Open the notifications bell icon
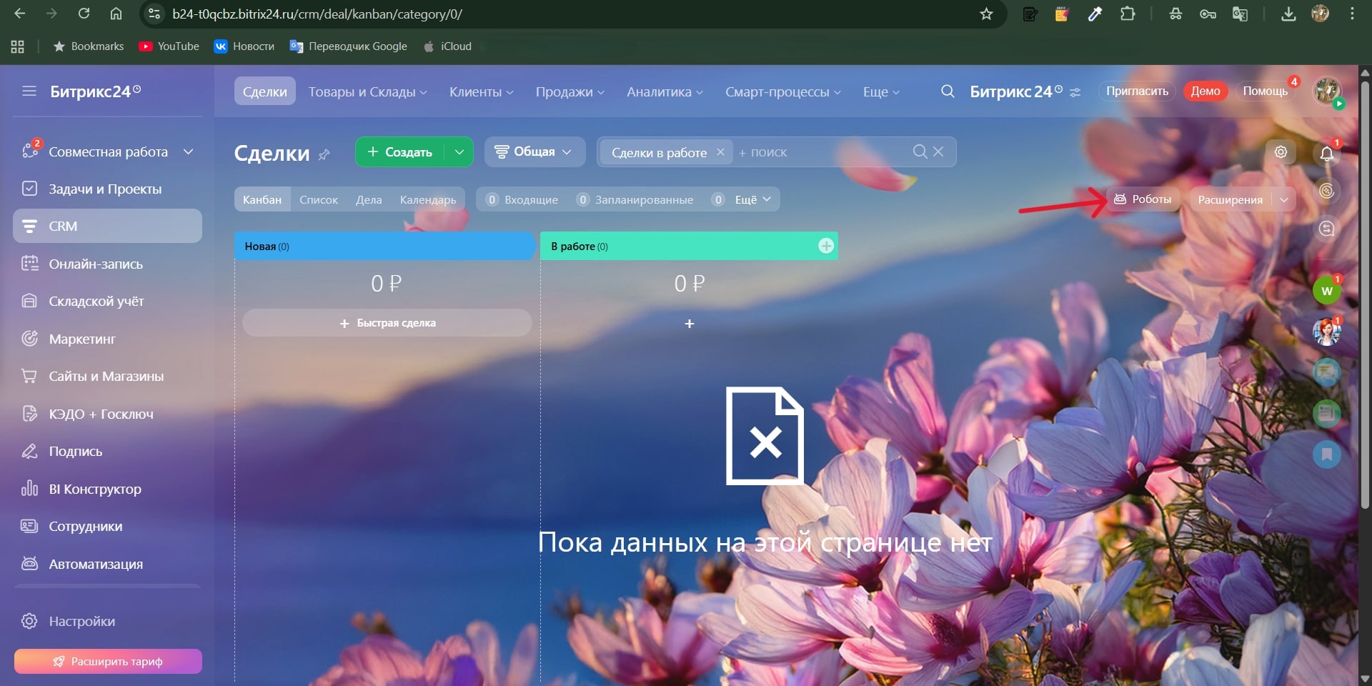 [1326, 154]
